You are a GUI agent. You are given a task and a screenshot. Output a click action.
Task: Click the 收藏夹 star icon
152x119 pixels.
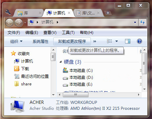point(13,53)
